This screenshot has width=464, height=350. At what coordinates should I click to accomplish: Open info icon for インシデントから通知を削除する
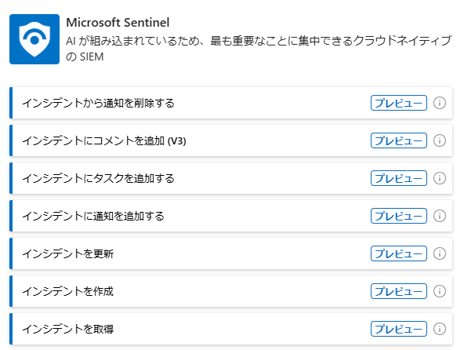(x=440, y=103)
